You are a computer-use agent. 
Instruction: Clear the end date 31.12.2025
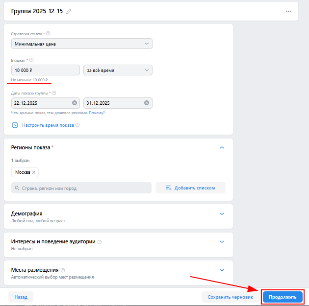[146, 103]
